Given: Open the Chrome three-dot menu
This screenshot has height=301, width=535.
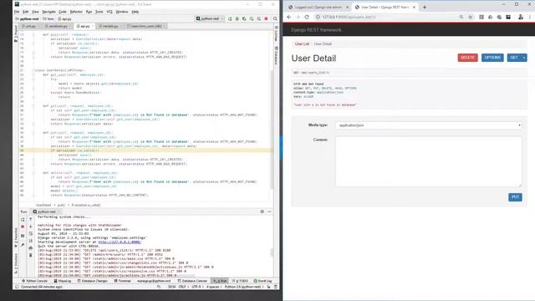Looking at the screenshot, I should click(530, 17).
